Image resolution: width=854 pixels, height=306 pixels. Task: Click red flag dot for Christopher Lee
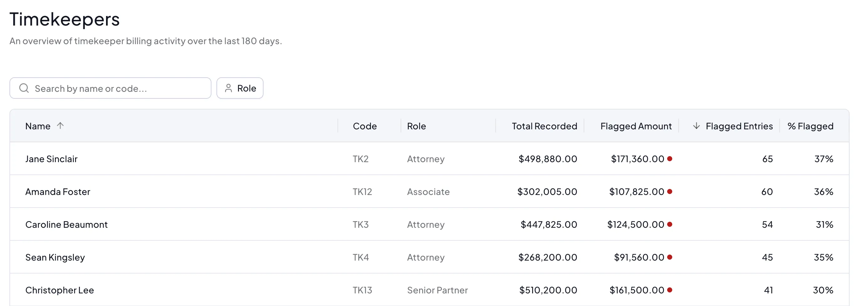tap(669, 290)
